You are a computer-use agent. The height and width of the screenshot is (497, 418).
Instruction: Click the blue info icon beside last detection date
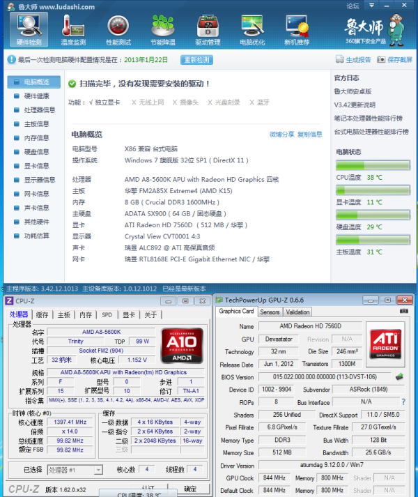click(11, 59)
